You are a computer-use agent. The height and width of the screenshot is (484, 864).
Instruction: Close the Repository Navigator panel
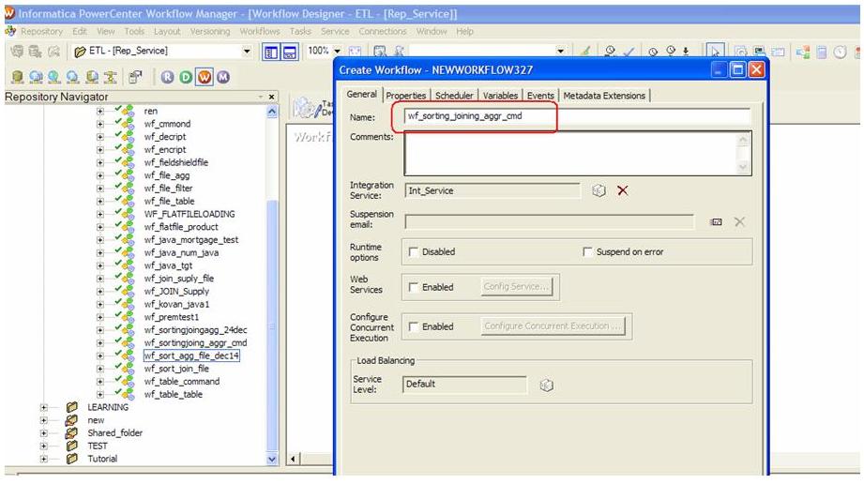pos(272,97)
